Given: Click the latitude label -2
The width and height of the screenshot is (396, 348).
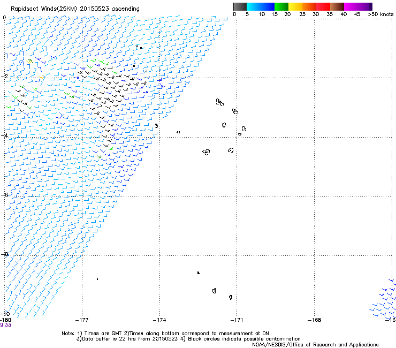Looking at the screenshot, I should click(x=4, y=77).
